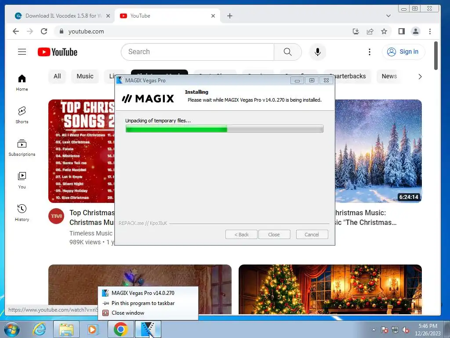This screenshot has height=338, width=450.
Task: Click the YouTube logo
Action: click(58, 52)
